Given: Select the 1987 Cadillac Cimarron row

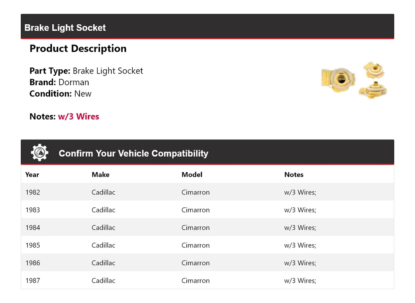Looking at the screenshot, I should click(x=207, y=280).
